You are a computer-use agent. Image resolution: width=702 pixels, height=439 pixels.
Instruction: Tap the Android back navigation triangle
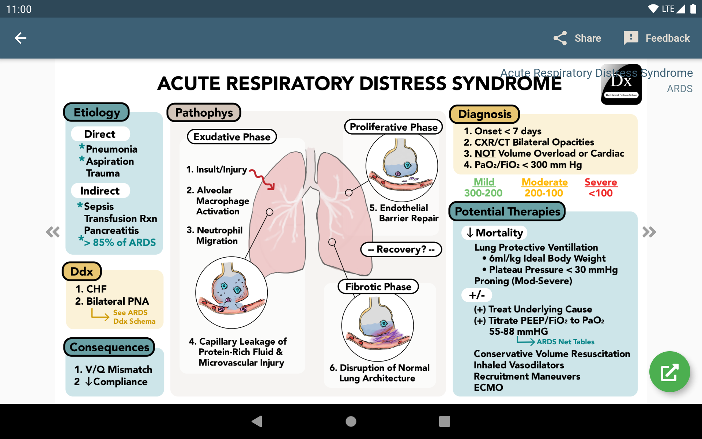coord(257,421)
